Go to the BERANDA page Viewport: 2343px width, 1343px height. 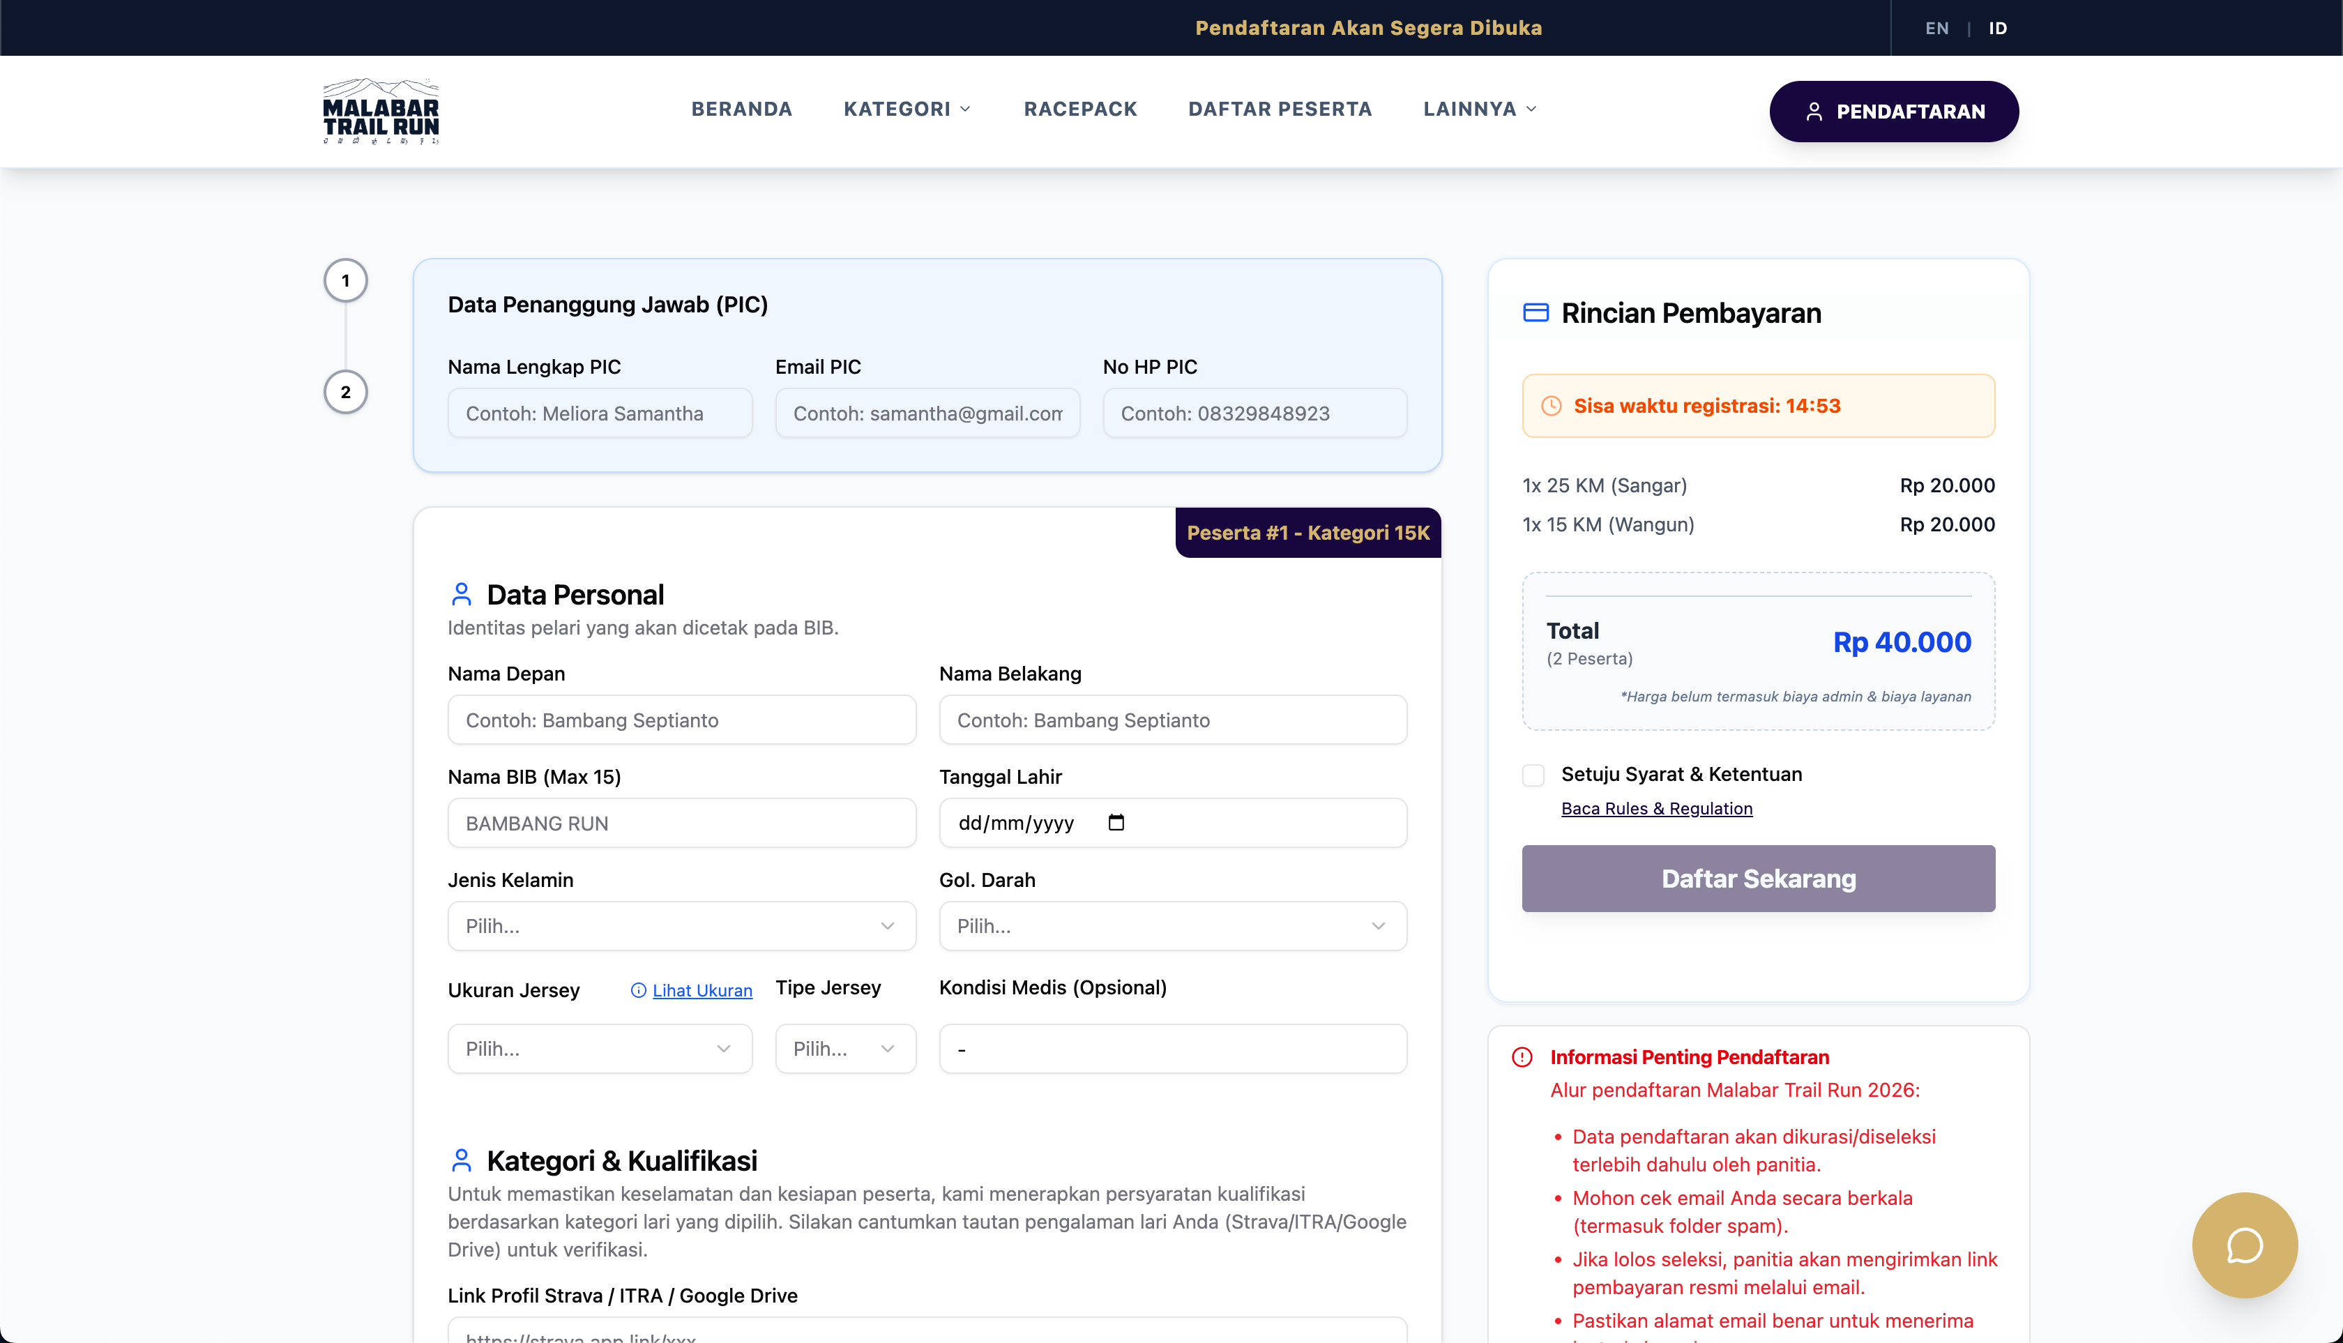click(x=742, y=109)
